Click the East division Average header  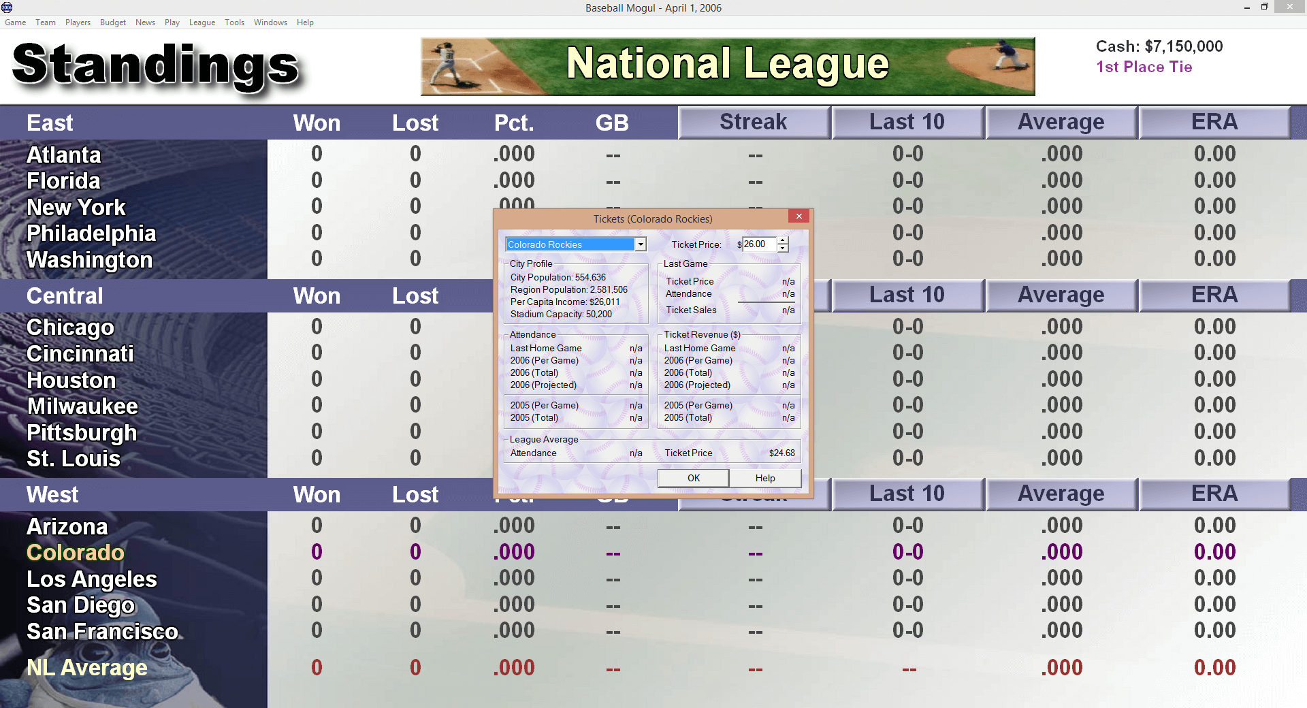tap(1061, 123)
